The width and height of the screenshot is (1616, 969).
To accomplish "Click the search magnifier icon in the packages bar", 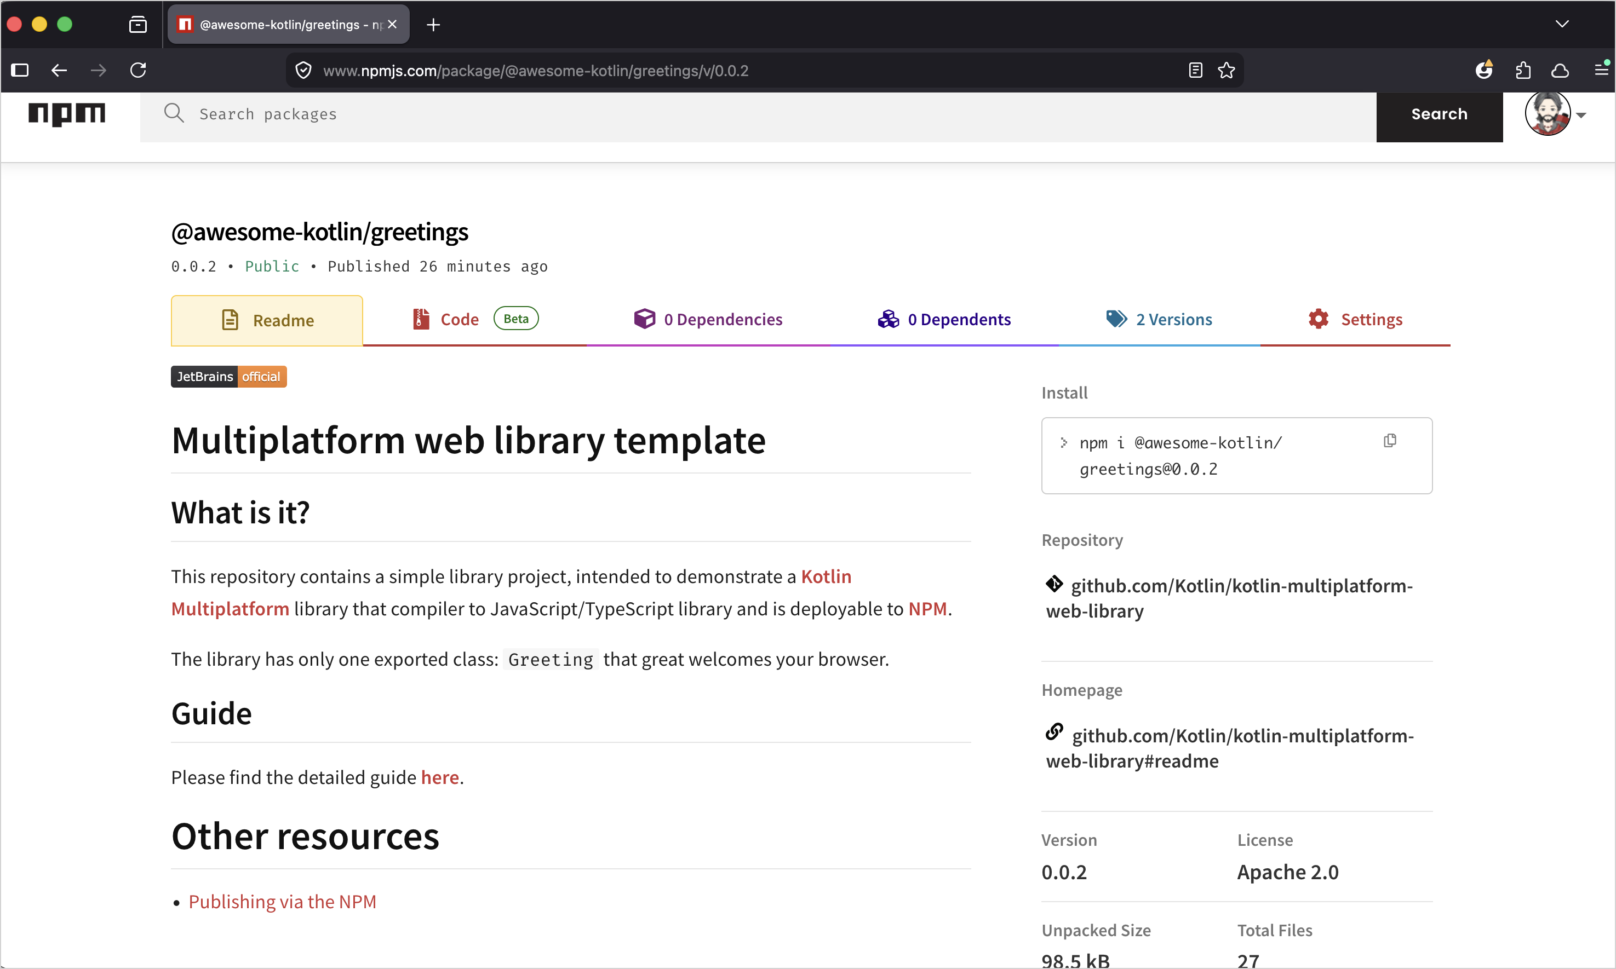I will tap(174, 113).
